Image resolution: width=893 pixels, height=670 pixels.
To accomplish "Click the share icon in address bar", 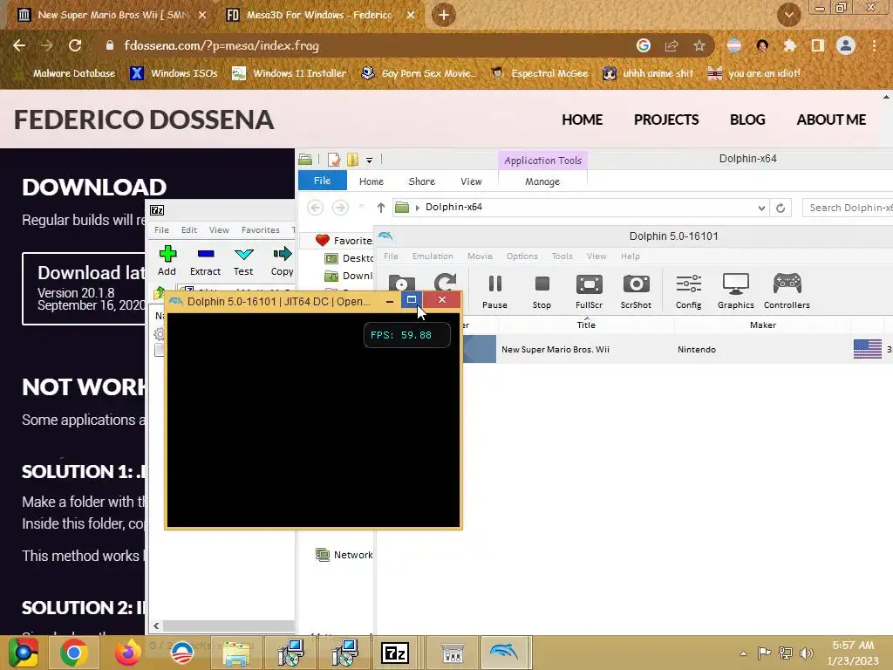I will click(671, 45).
